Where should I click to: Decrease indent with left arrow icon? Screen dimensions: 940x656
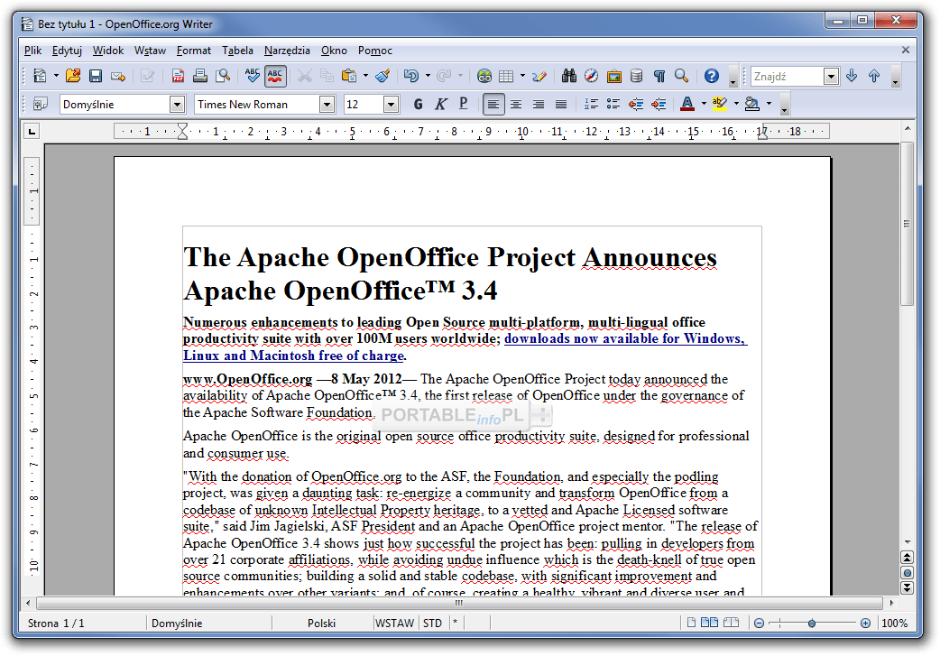[x=636, y=105]
